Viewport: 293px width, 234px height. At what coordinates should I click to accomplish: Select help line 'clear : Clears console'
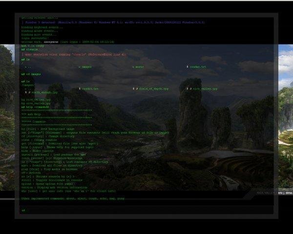click(x=39, y=140)
